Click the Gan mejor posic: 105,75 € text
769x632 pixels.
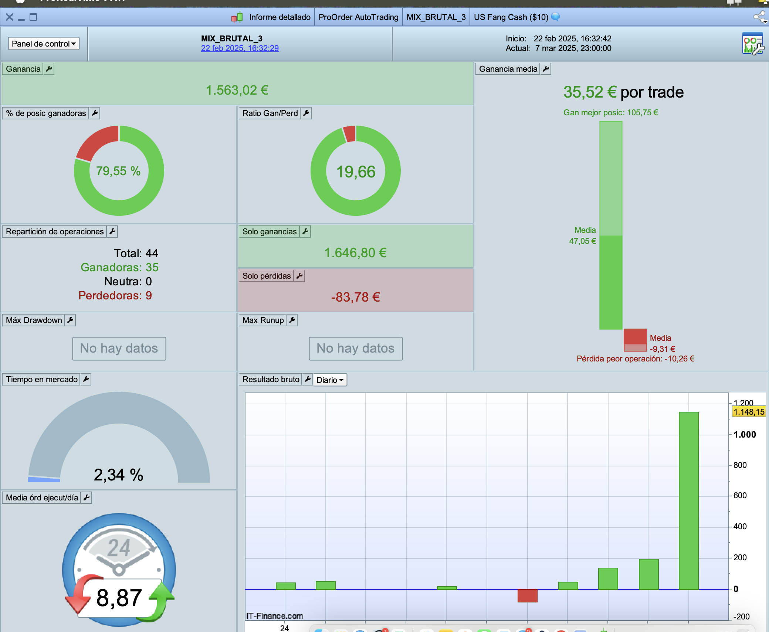[x=611, y=113]
